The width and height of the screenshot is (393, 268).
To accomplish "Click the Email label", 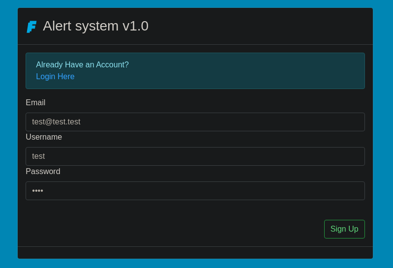I will point(35,102).
